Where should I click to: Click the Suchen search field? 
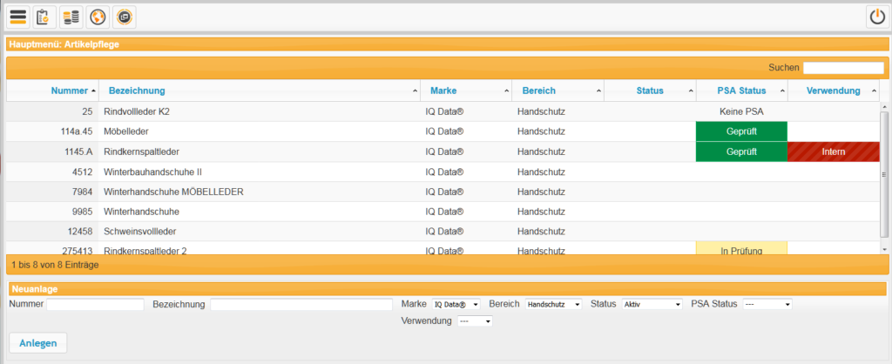point(843,68)
